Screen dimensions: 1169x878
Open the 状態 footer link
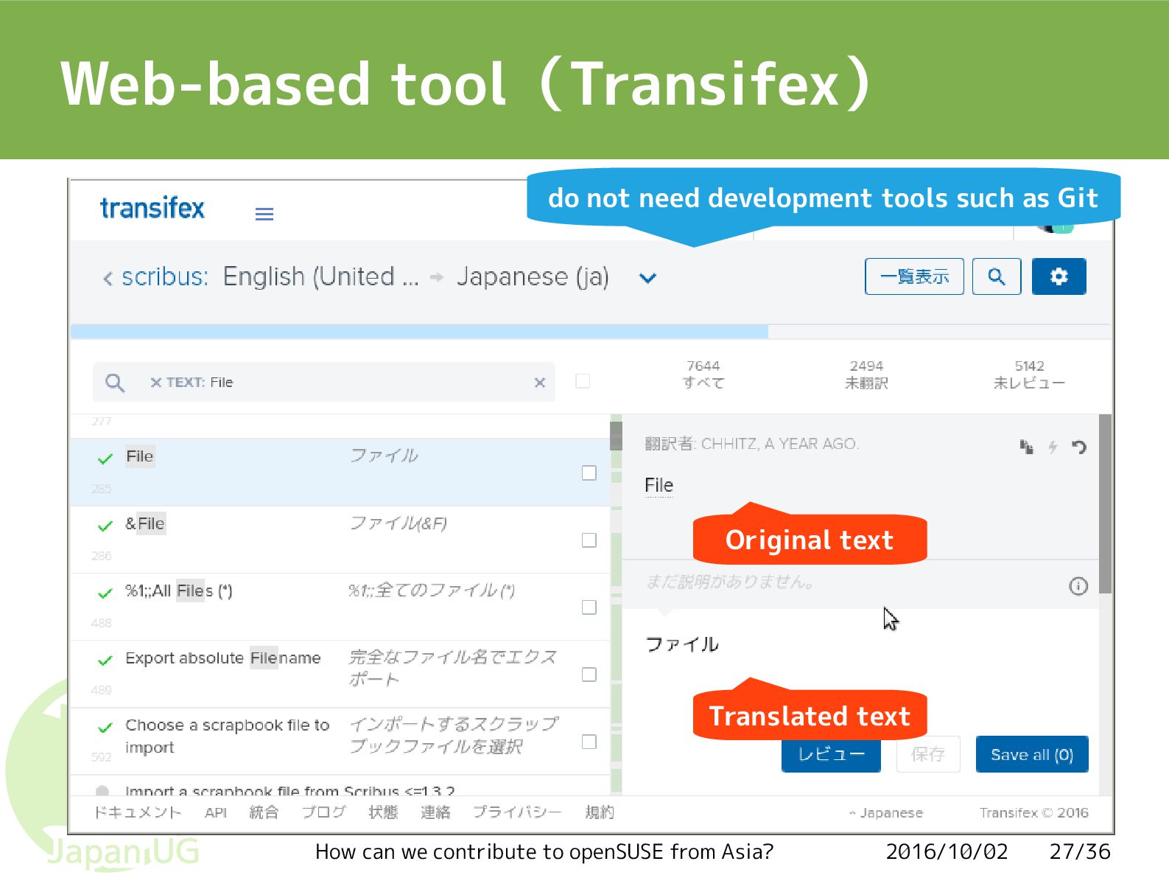pyautogui.click(x=383, y=812)
